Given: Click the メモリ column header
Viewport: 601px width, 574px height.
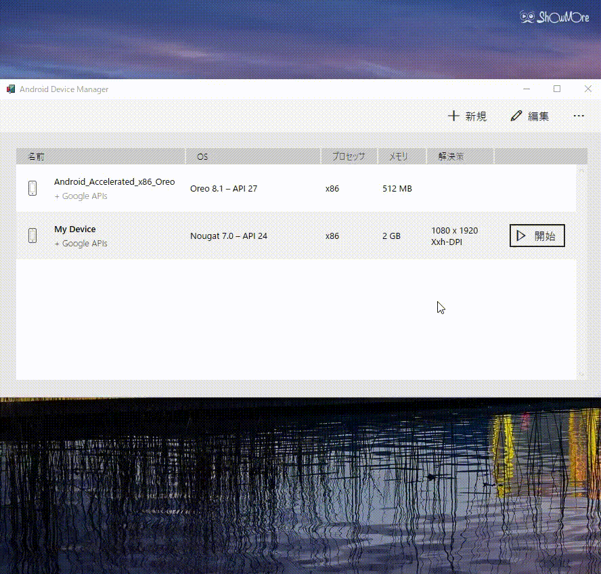Looking at the screenshot, I should 398,156.
